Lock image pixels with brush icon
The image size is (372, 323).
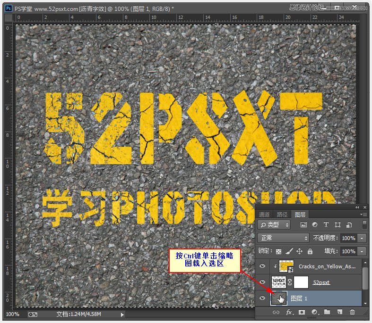pyautogui.click(x=289, y=251)
